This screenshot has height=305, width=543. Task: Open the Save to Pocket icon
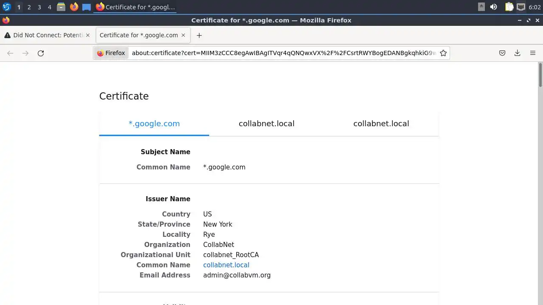(502, 53)
